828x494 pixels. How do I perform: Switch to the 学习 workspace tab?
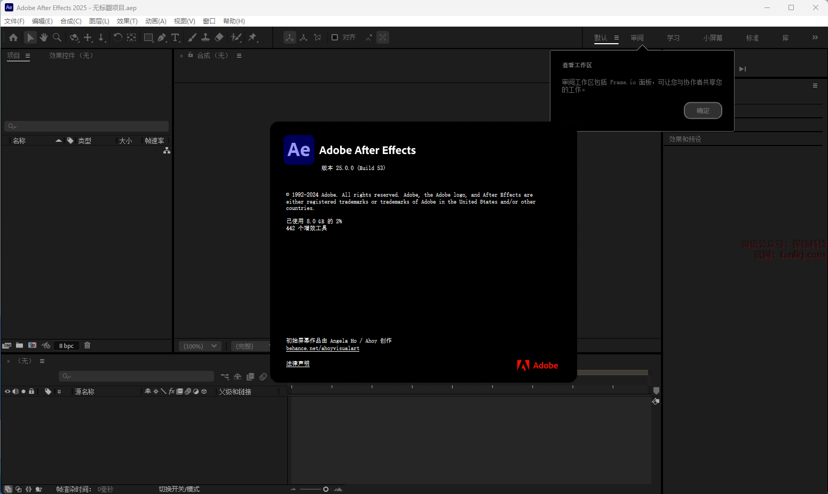point(673,38)
